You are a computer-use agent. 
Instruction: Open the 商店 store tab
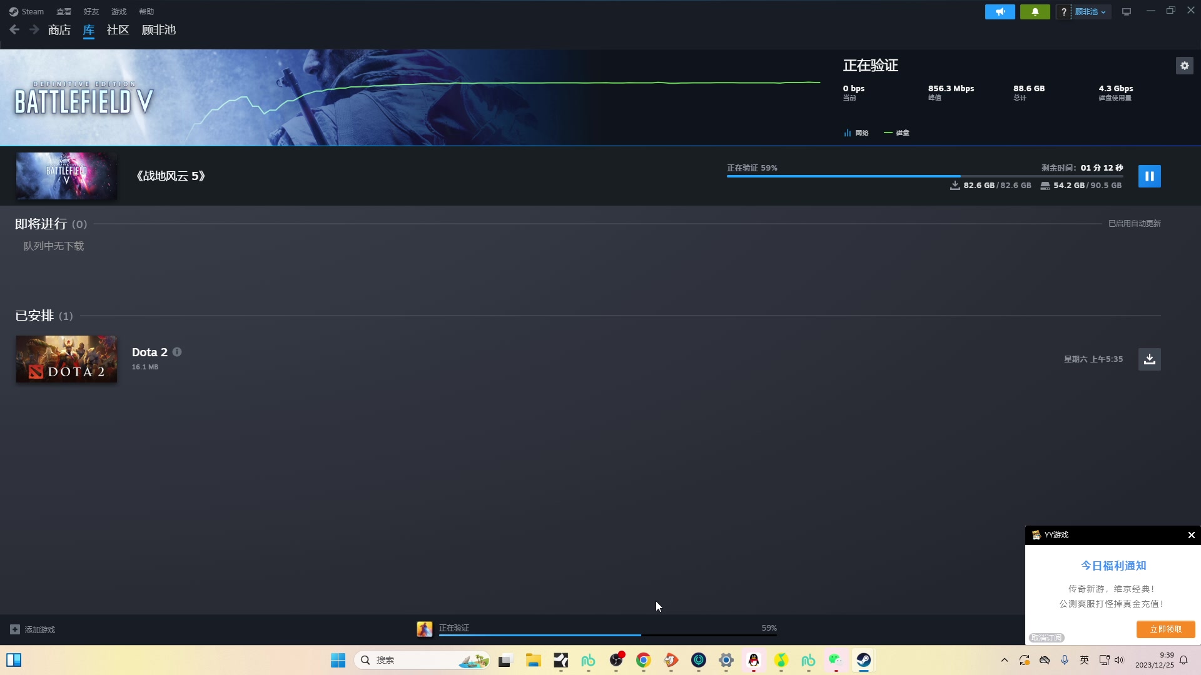pyautogui.click(x=59, y=30)
